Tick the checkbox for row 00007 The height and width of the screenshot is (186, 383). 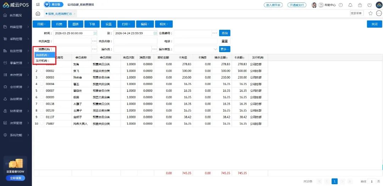click(x=42, y=91)
